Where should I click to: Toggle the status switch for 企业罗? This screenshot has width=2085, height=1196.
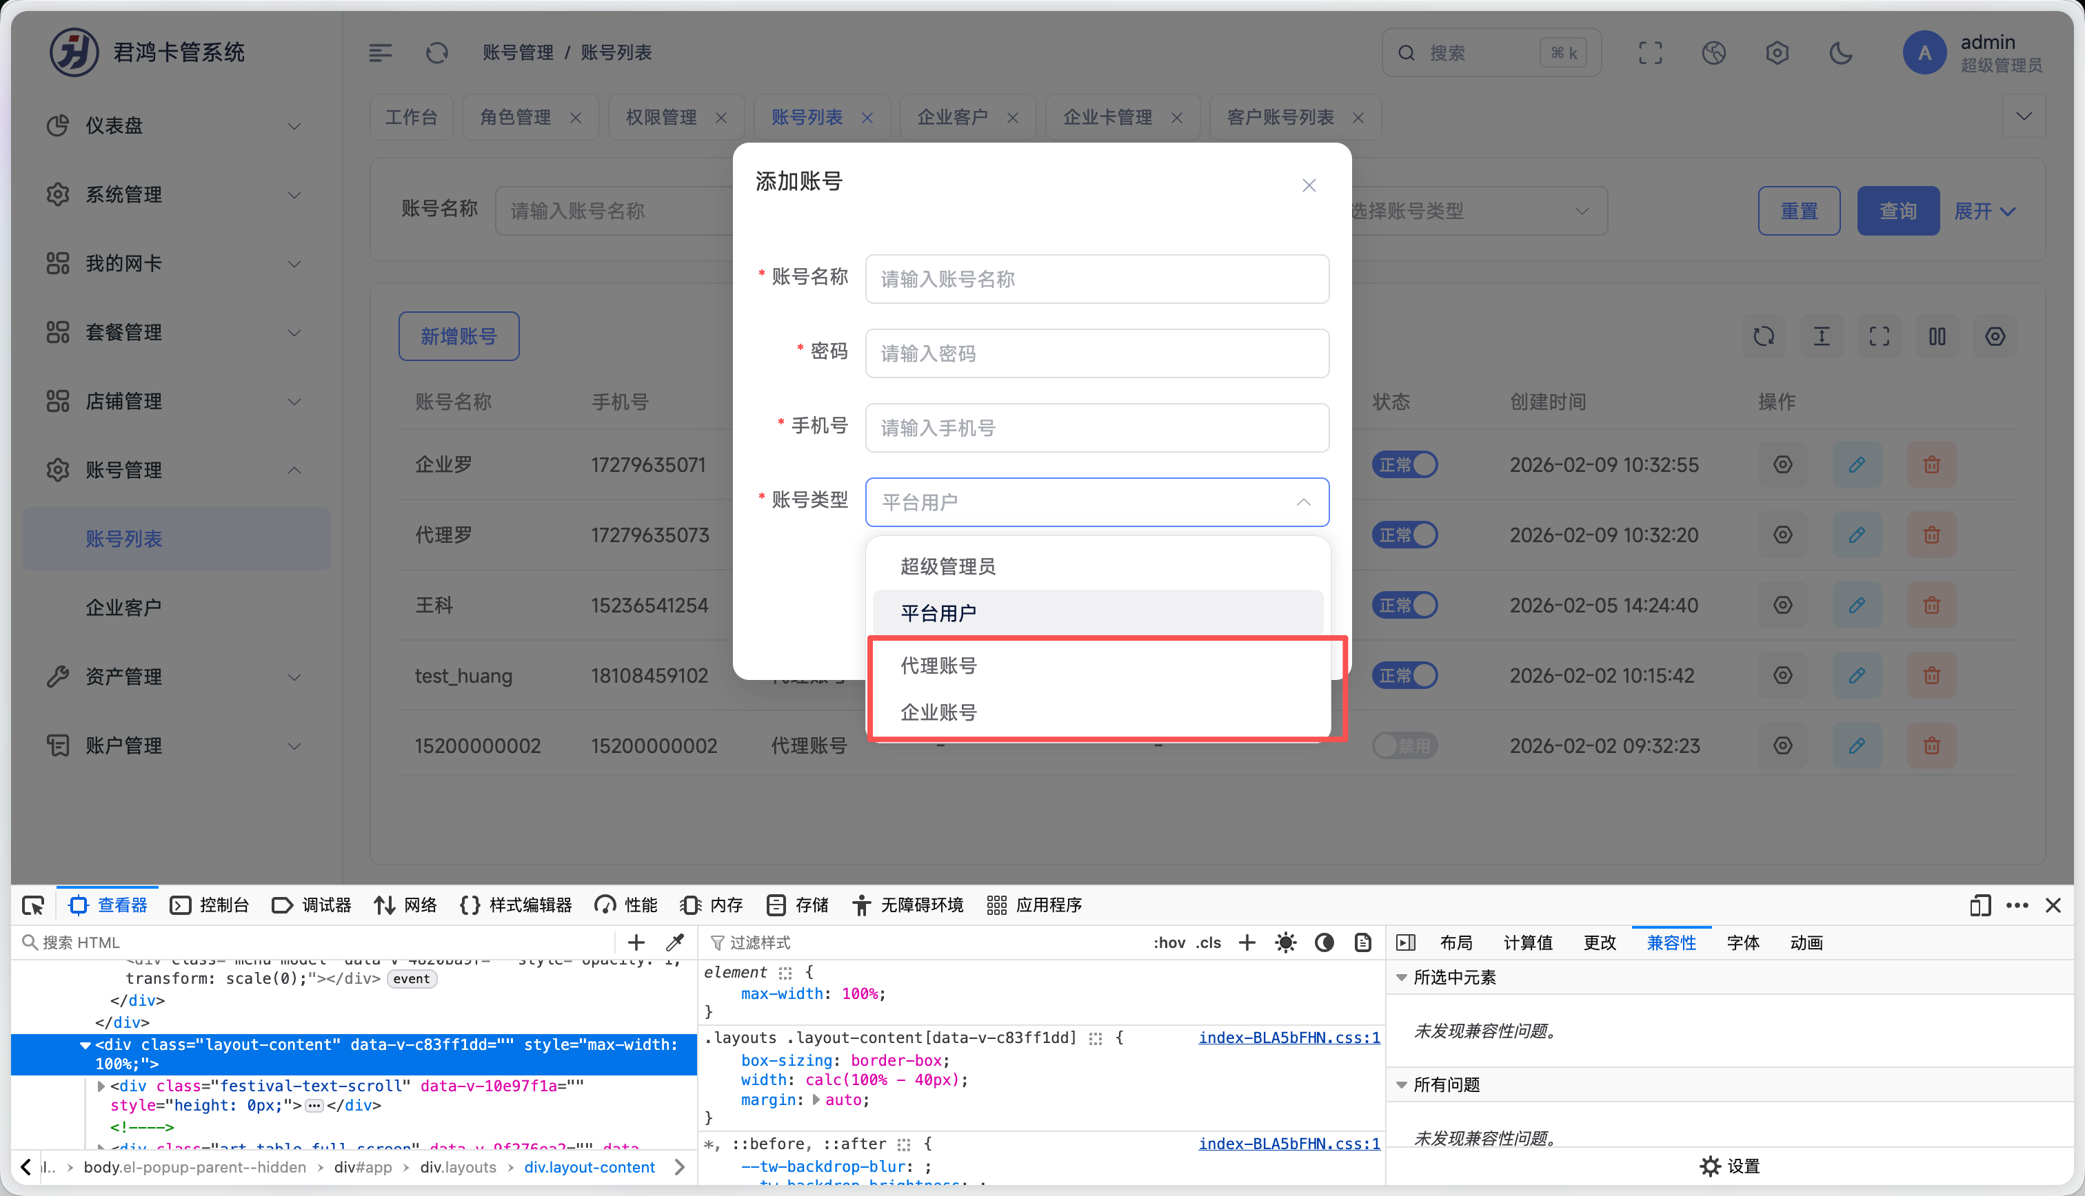(x=1404, y=465)
